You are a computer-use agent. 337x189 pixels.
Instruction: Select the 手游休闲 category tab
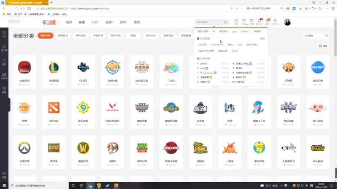(98, 36)
